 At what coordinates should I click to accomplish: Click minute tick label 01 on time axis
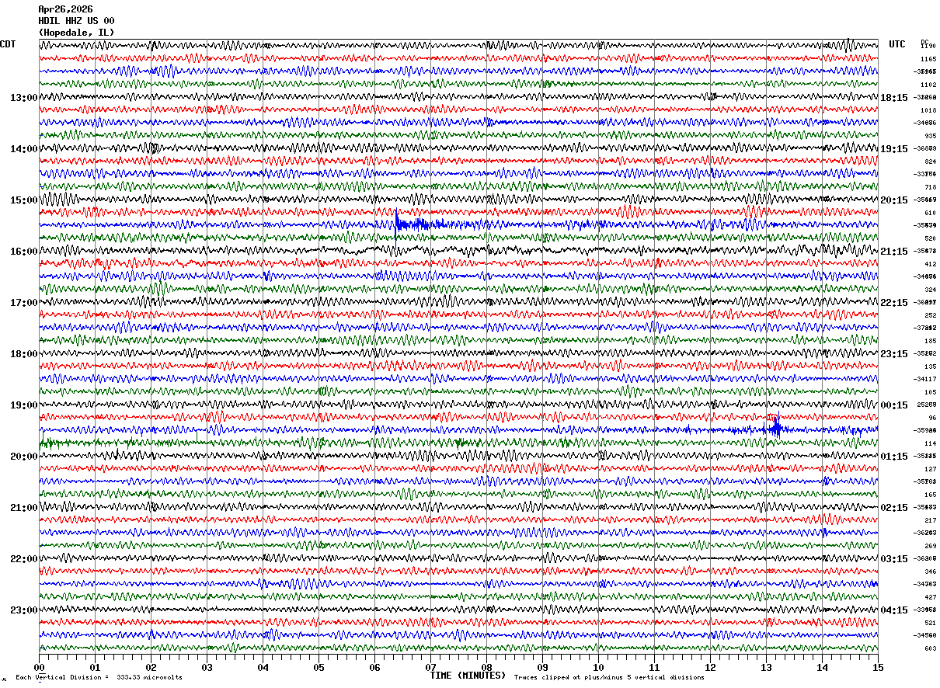(95, 668)
